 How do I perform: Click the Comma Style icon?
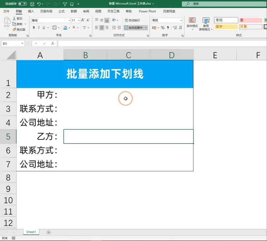point(168,27)
